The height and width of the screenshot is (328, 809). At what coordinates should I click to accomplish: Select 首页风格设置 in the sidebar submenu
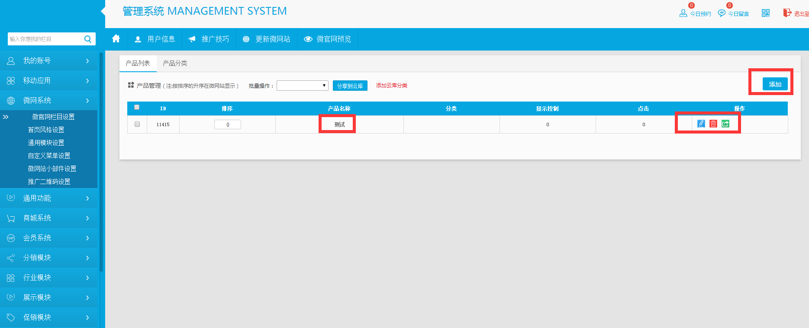pos(46,130)
